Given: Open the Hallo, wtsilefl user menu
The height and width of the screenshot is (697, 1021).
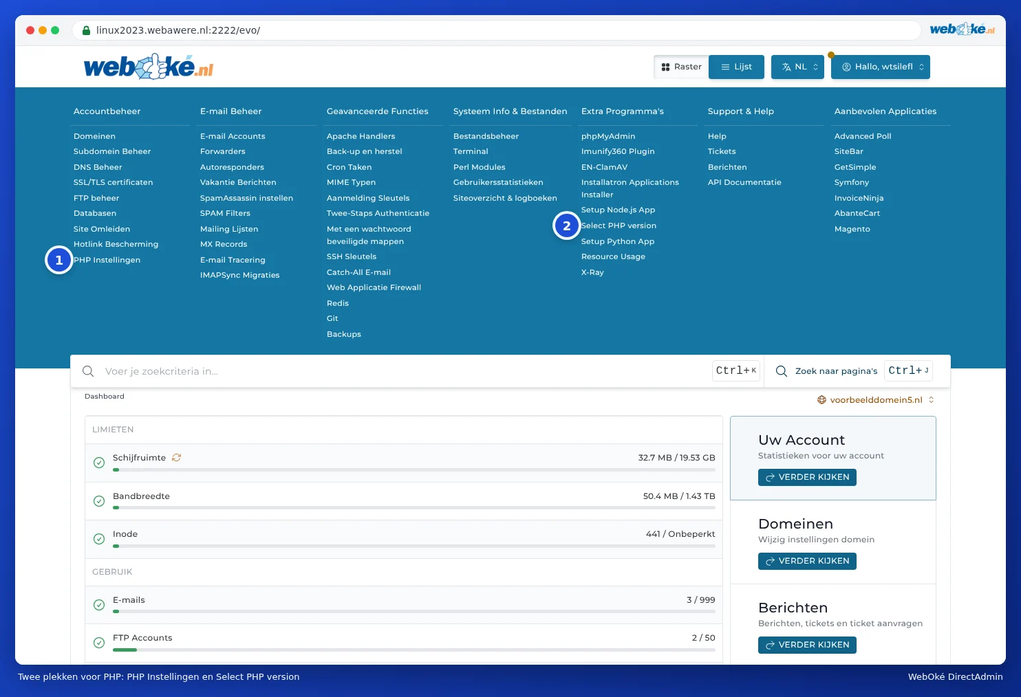Looking at the screenshot, I should (881, 67).
